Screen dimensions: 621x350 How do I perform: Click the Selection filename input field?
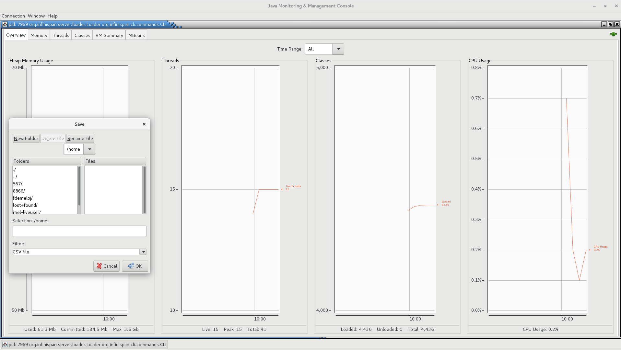pyautogui.click(x=79, y=231)
